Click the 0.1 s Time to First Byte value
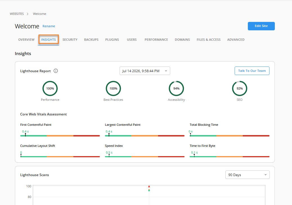 [x=194, y=152]
